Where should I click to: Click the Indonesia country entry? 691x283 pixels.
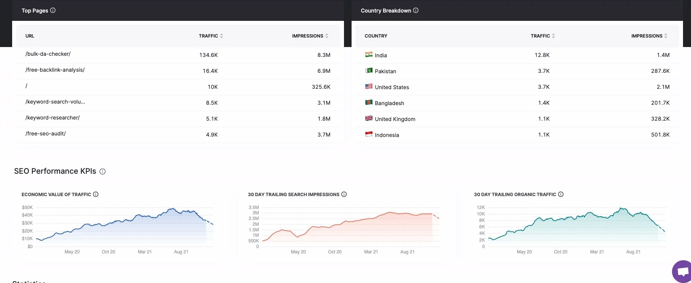[387, 135]
